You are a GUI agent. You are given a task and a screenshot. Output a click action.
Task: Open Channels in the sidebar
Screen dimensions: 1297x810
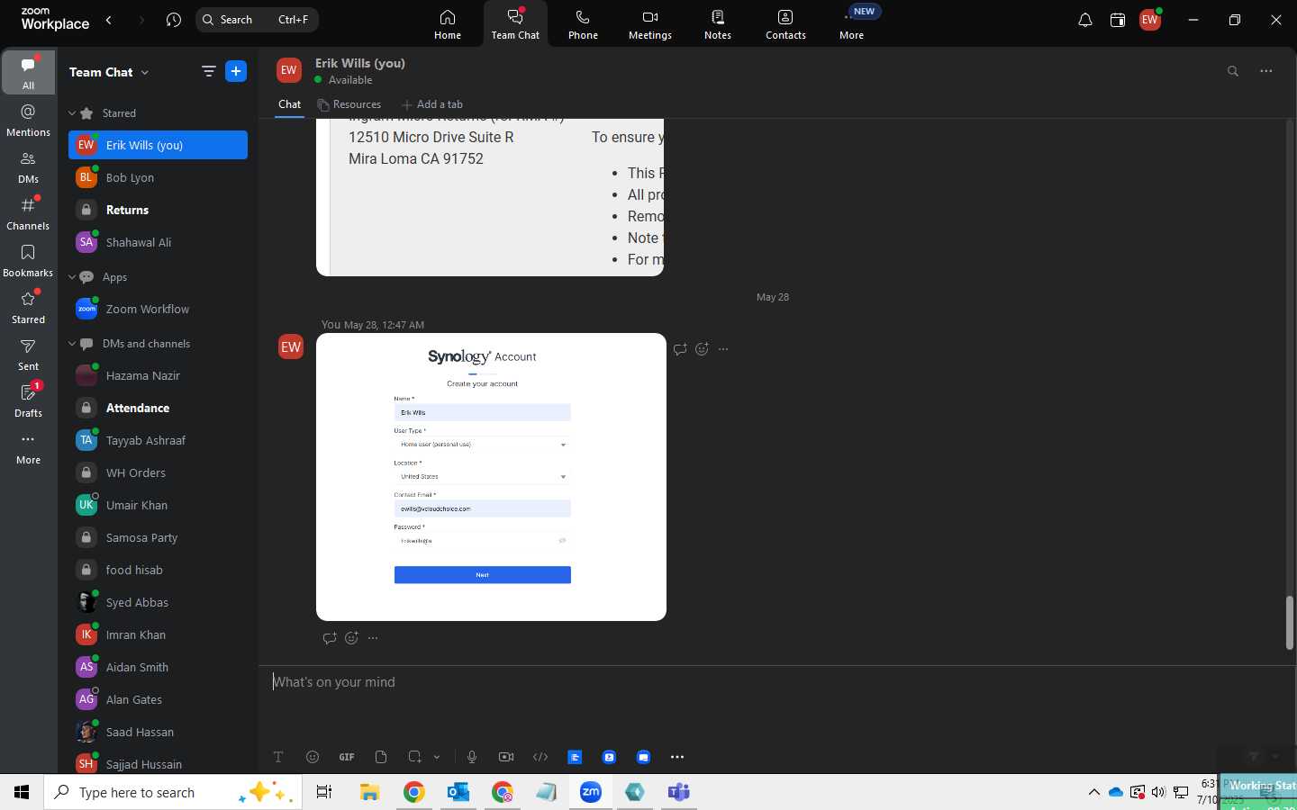(29, 213)
